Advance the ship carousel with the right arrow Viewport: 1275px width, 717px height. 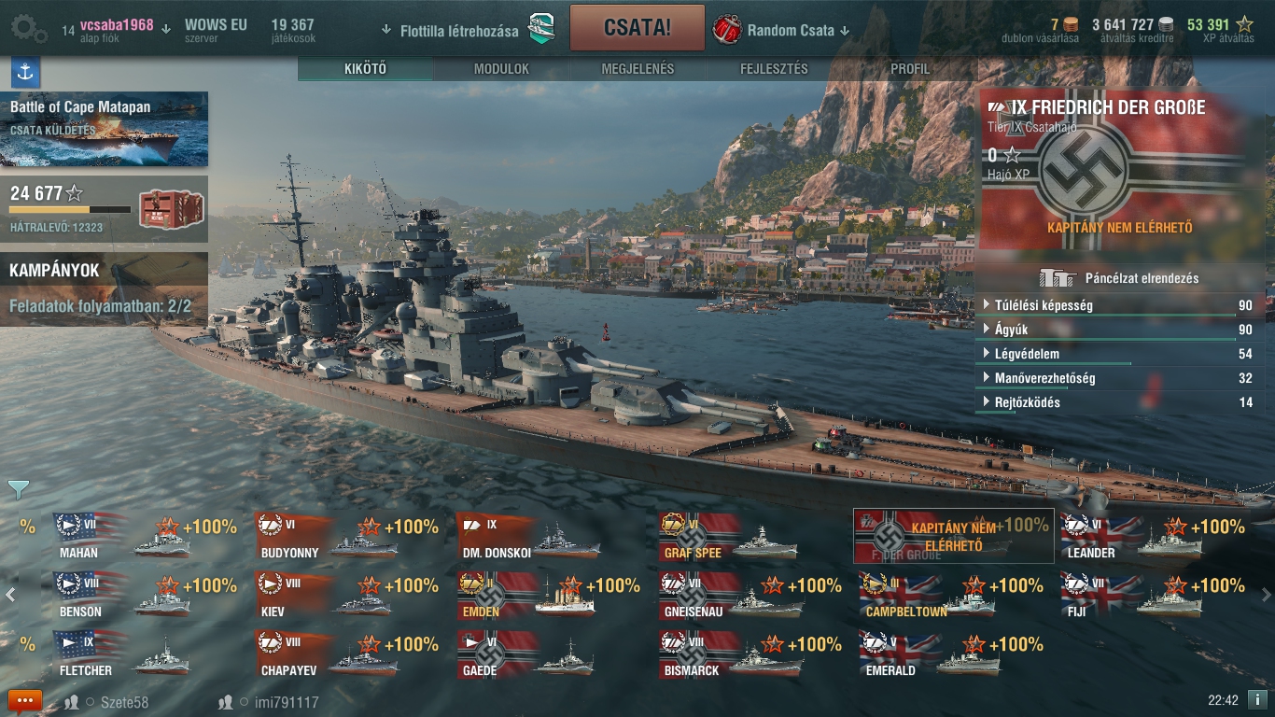[x=1266, y=595]
